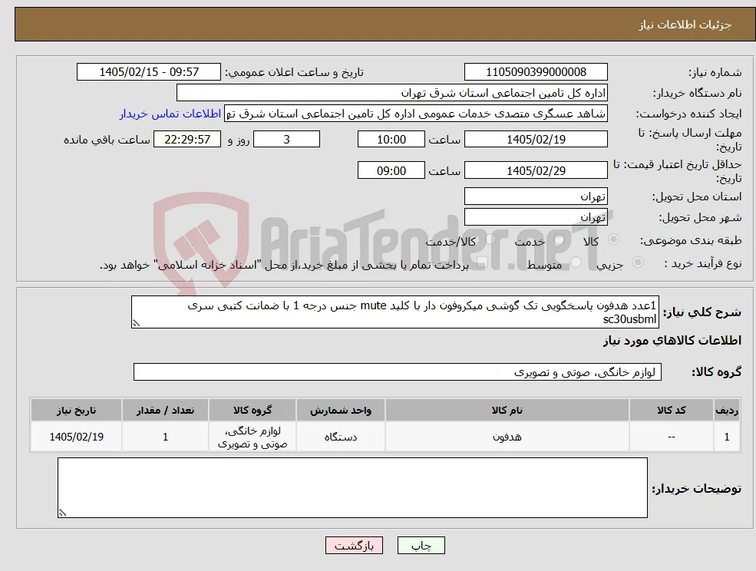This screenshot has height=571, width=756.
Task: Click the resize handle of the description textarea
Action: 136,324
